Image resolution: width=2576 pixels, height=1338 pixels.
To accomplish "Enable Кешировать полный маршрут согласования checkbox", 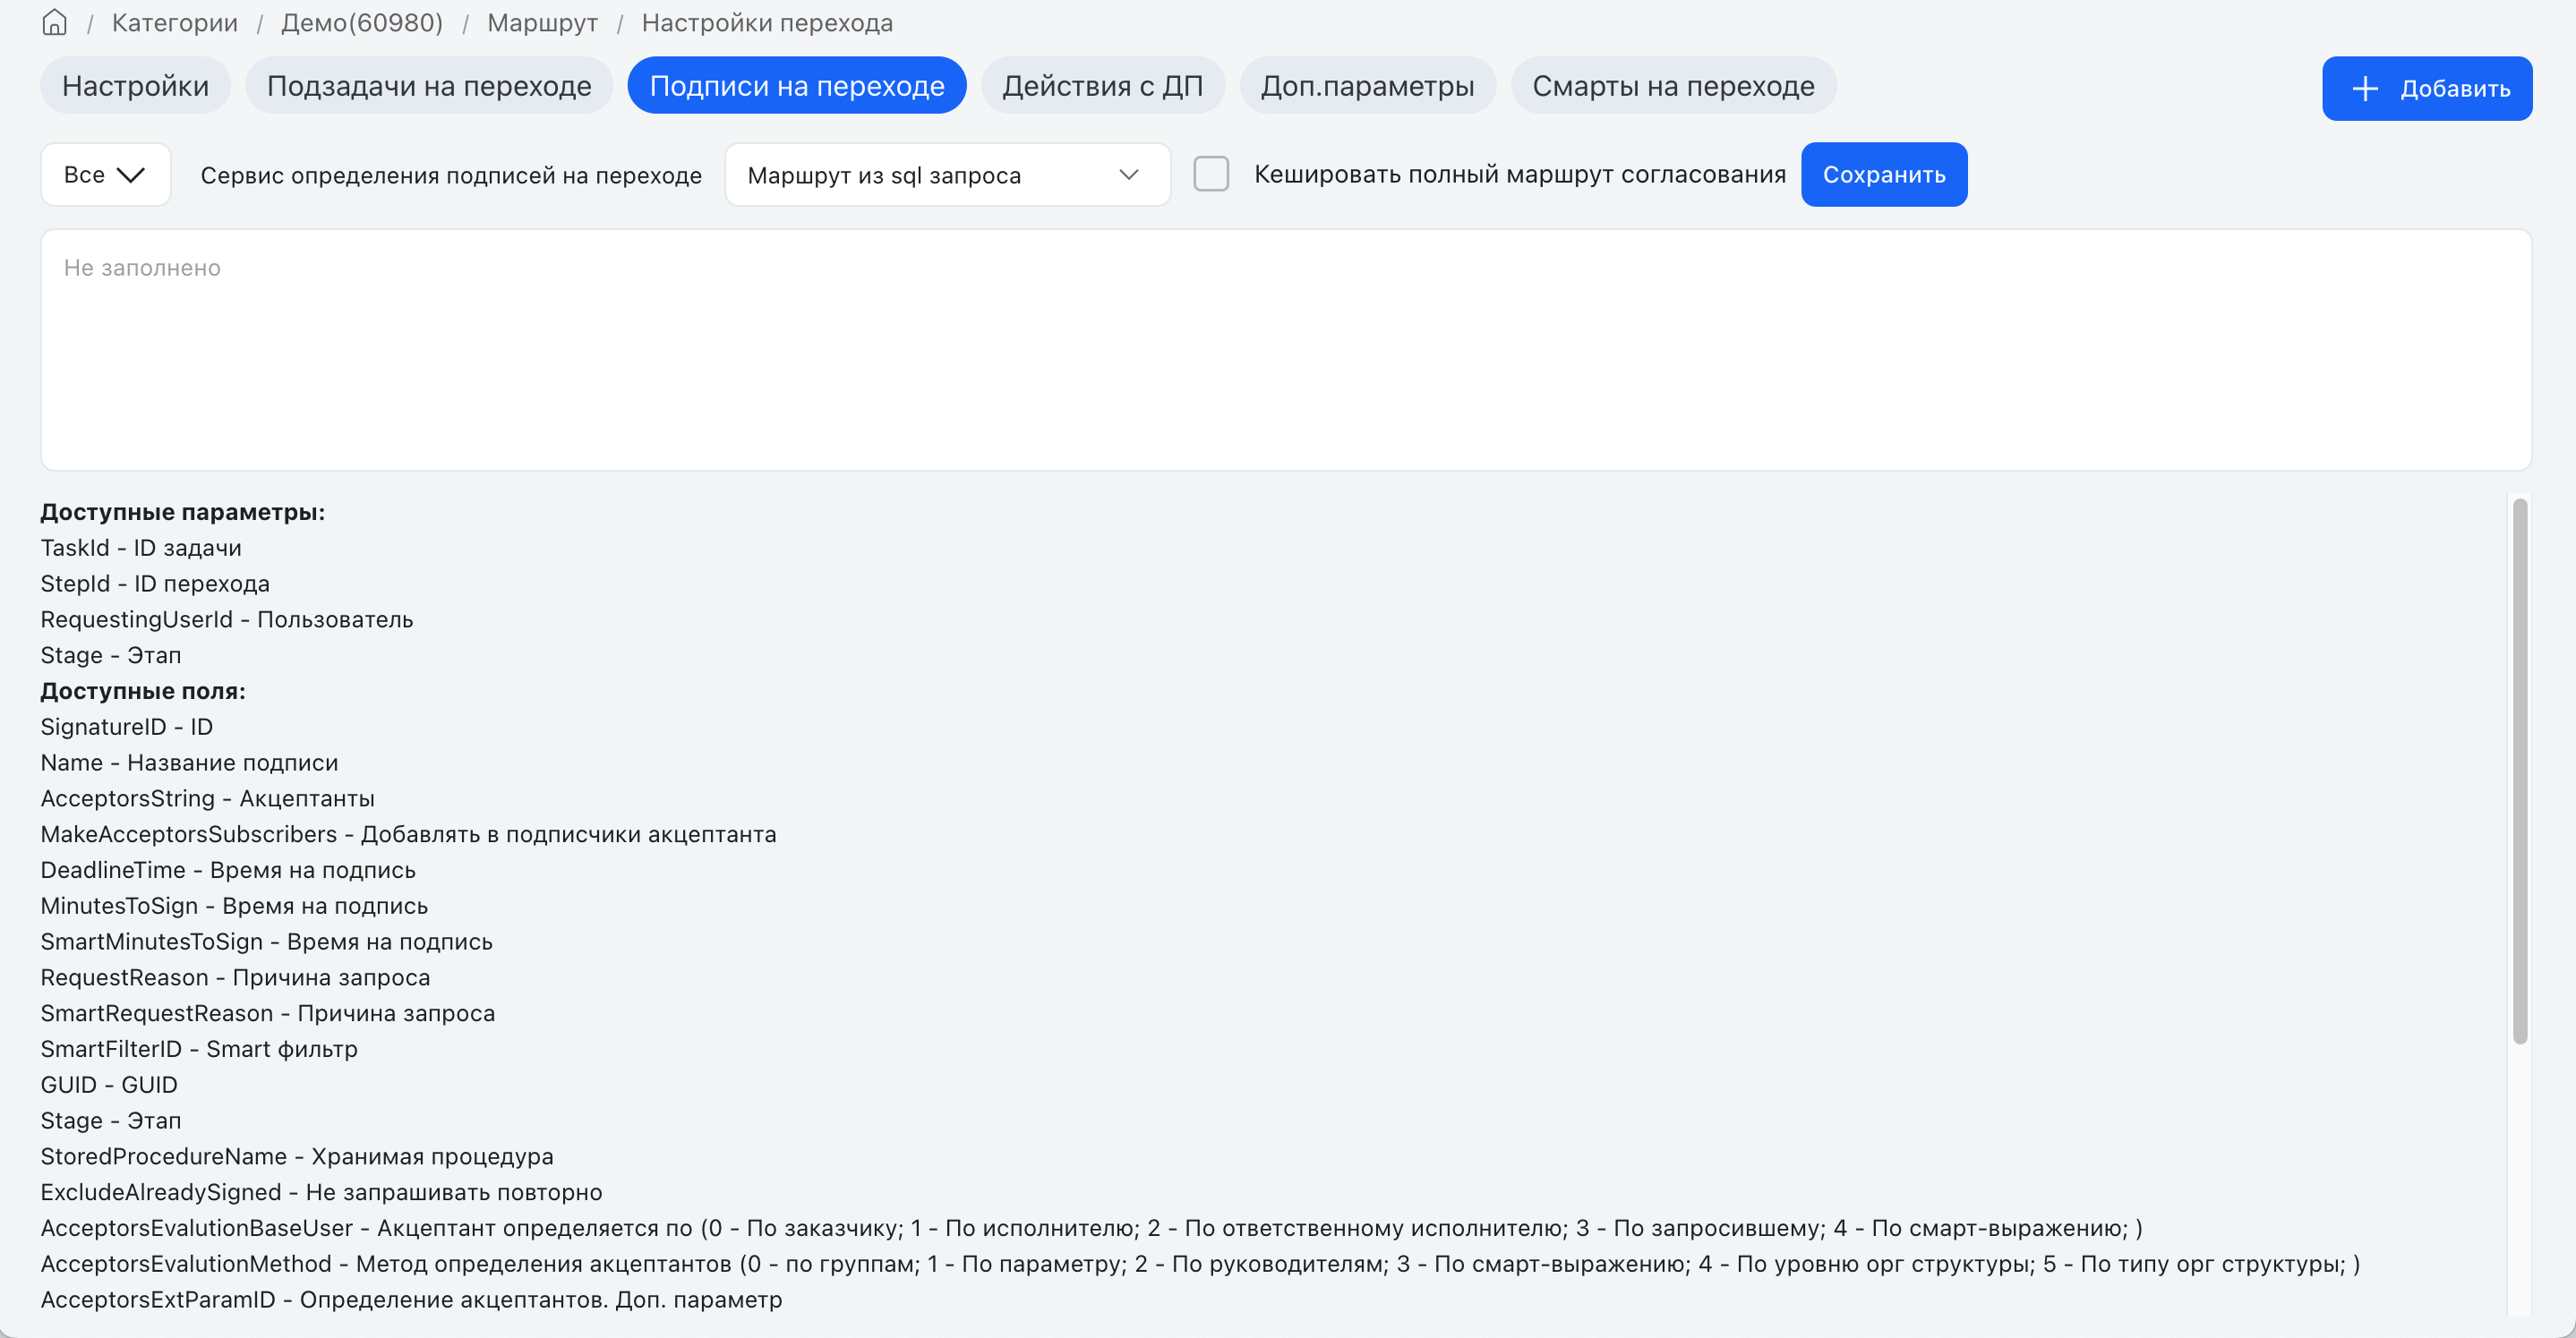I will (1211, 174).
